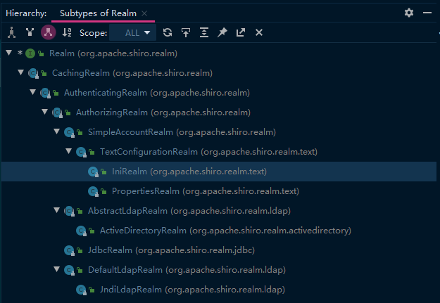The width and height of the screenshot is (440, 303).
Task: Select PropertiesRealm in the tree
Action: click(219, 191)
